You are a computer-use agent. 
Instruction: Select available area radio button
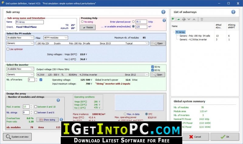pos(133,26)
